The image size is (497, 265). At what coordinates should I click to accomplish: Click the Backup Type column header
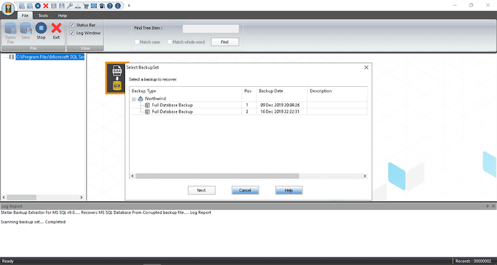coord(186,91)
